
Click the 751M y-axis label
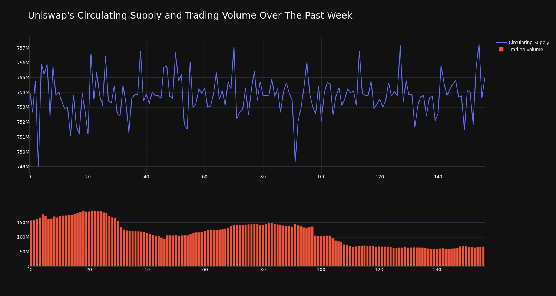23,137
